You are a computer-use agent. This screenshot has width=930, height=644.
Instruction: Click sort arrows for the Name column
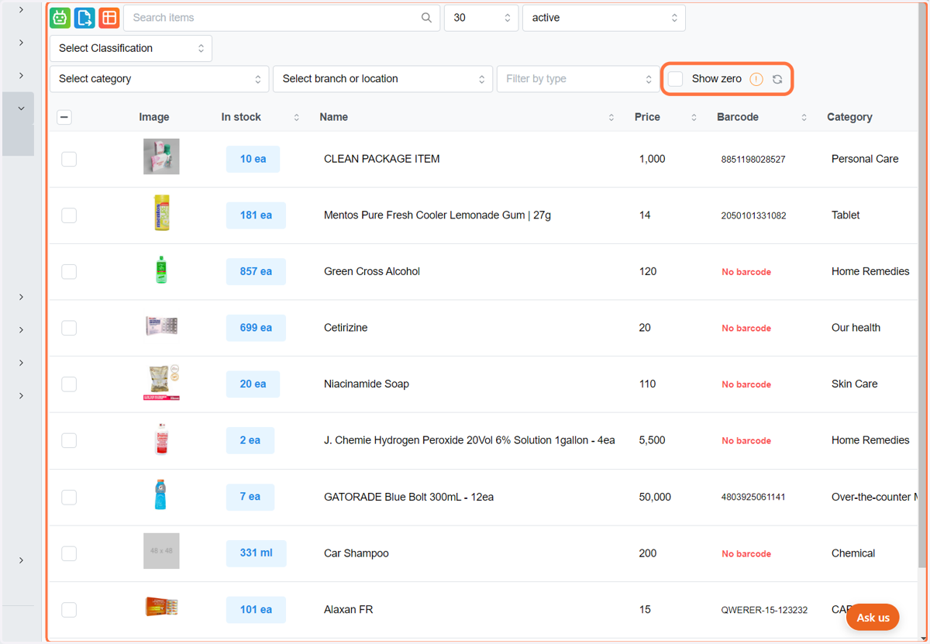[x=611, y=117]
